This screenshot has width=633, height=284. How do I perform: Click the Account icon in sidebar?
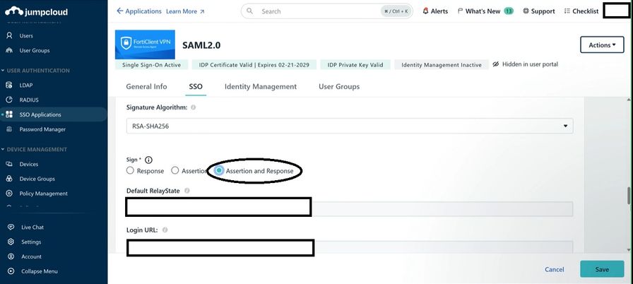[11, 256]
